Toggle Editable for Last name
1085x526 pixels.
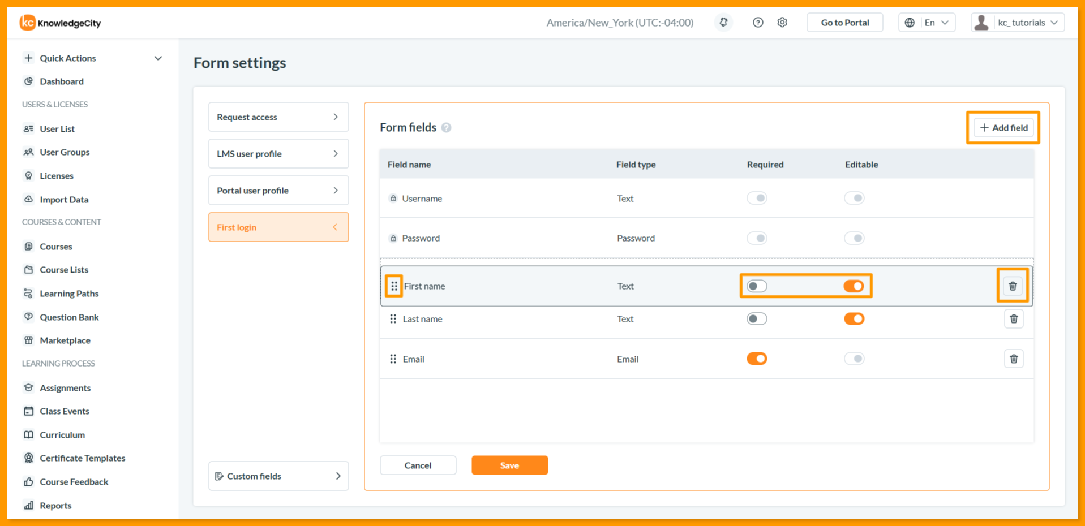pos(854,319)
